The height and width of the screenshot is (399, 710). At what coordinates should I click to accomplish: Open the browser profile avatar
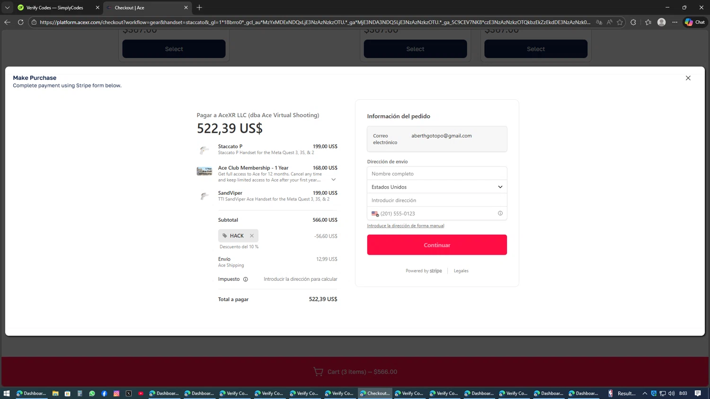click(x=662, y=22)
